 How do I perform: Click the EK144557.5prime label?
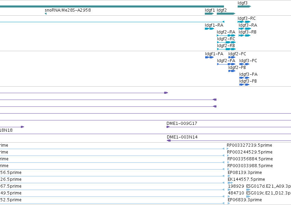pos(246,180)
